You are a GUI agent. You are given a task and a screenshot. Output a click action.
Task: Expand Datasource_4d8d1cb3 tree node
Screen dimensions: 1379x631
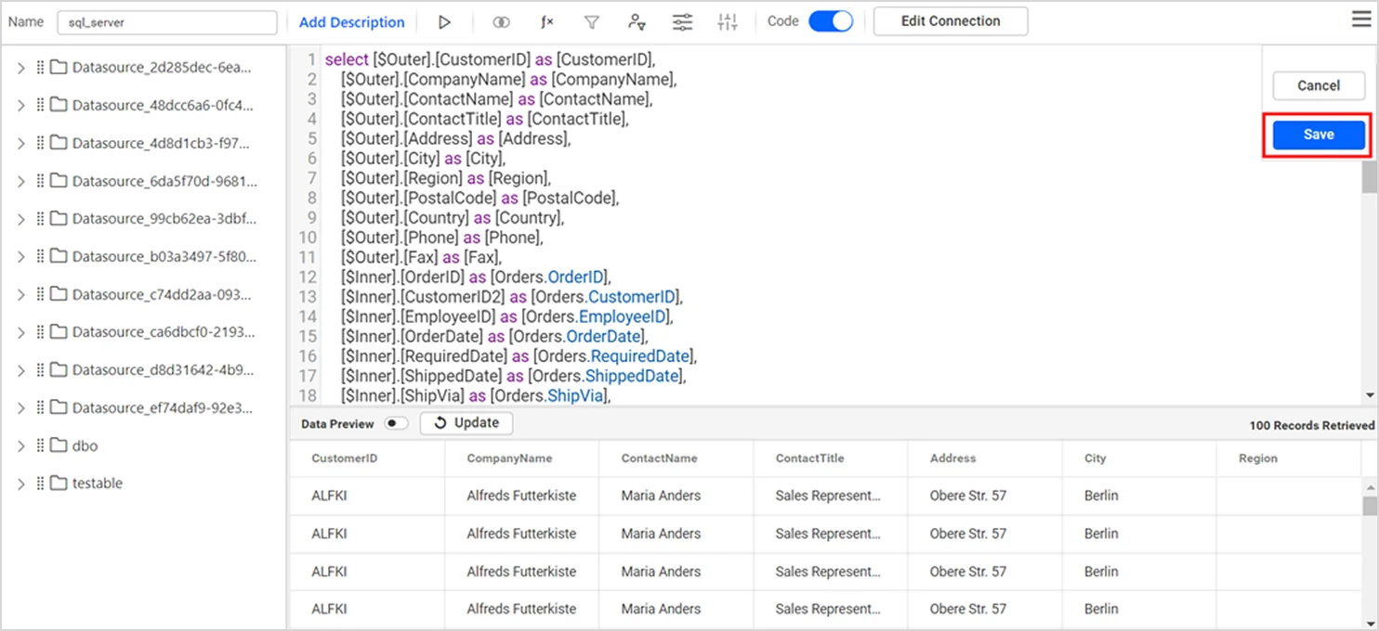(x=20, y=143)
